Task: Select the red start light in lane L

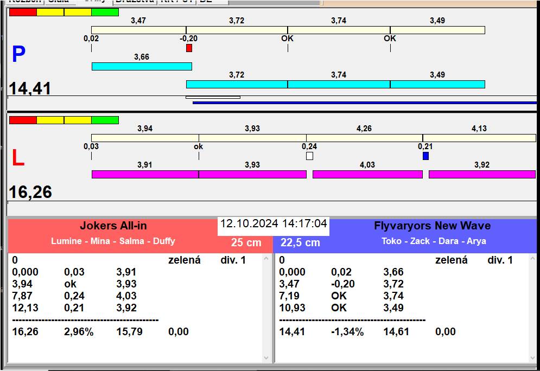Action: 23,120
